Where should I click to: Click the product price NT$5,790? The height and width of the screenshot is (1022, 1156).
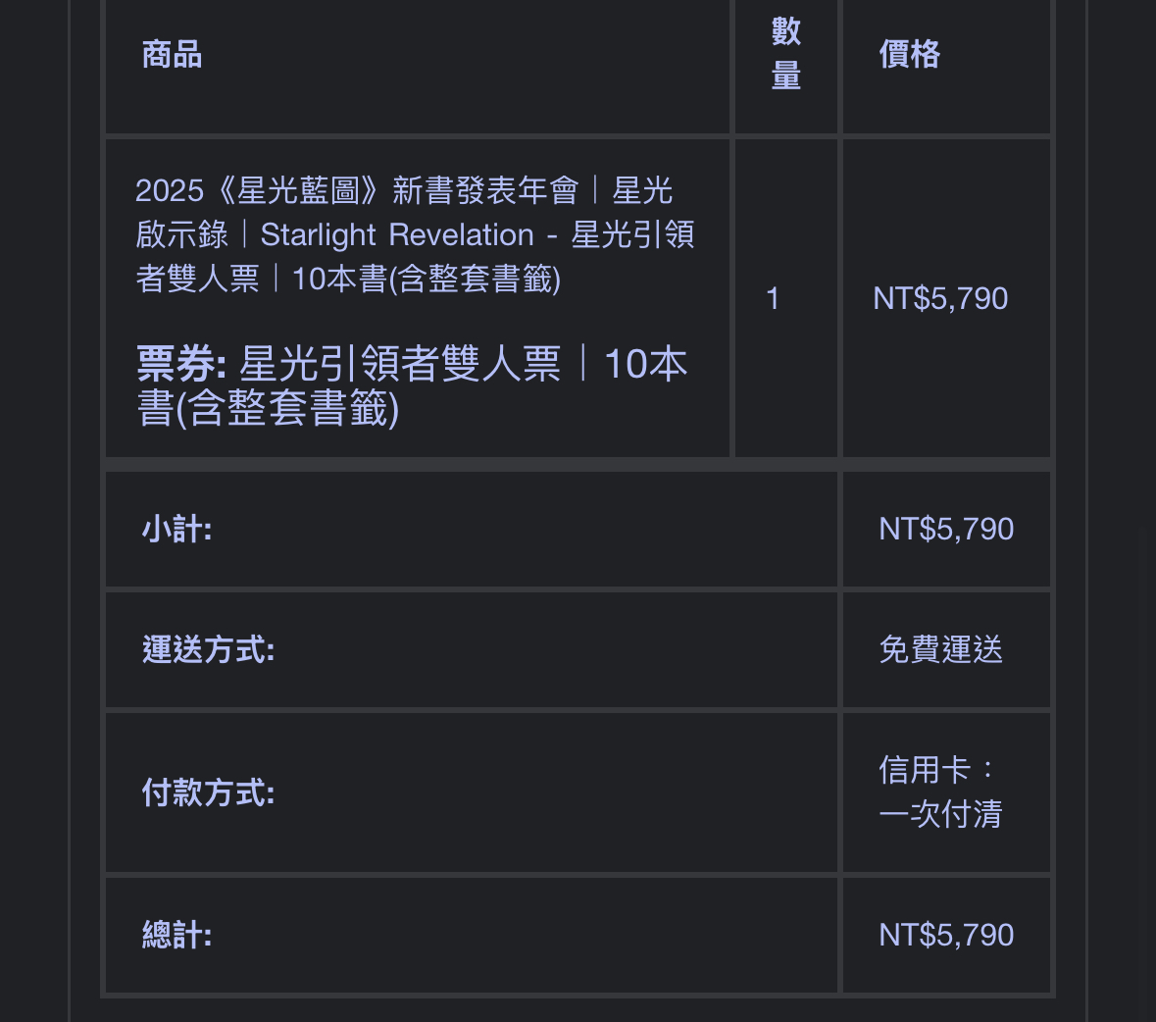pos(940,298)
